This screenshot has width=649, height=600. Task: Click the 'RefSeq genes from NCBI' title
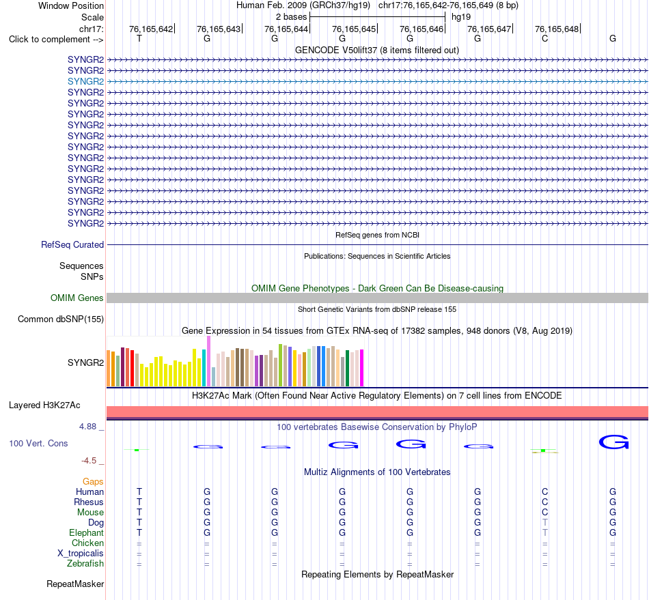tap(377, 235)
